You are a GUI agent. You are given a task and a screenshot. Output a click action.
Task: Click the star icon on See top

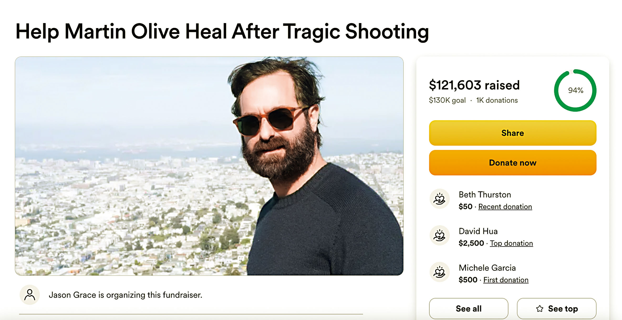(x=540, y=309)
